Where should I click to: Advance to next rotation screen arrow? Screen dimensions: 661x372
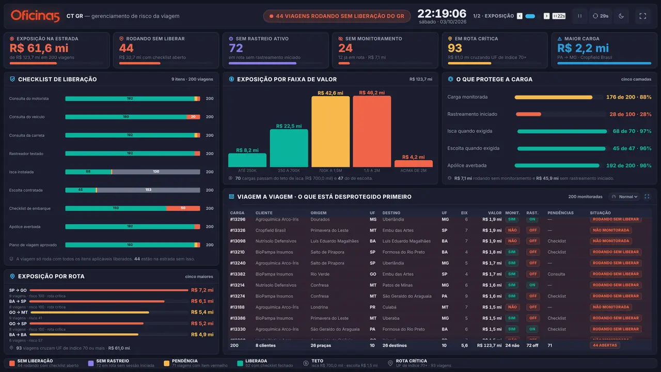(x=546, y=16)
